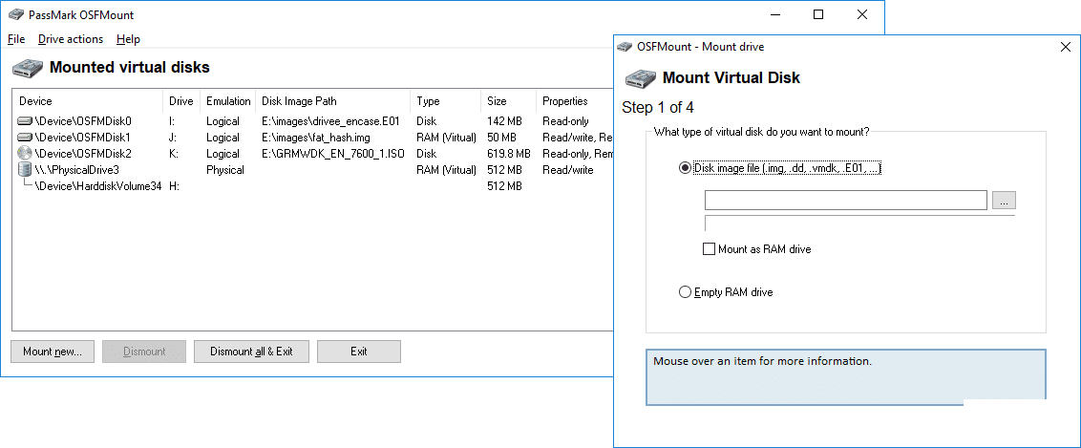
Task: Select Empty RAM drive radio option
Action: [685, 292]
